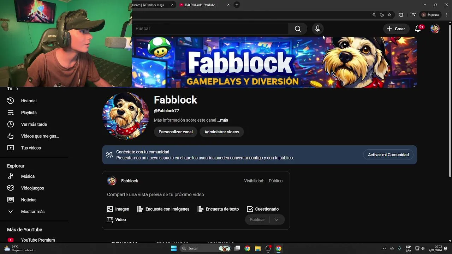
Task: Close the Fabblock YouTube tab
Action: click(228, 5)
